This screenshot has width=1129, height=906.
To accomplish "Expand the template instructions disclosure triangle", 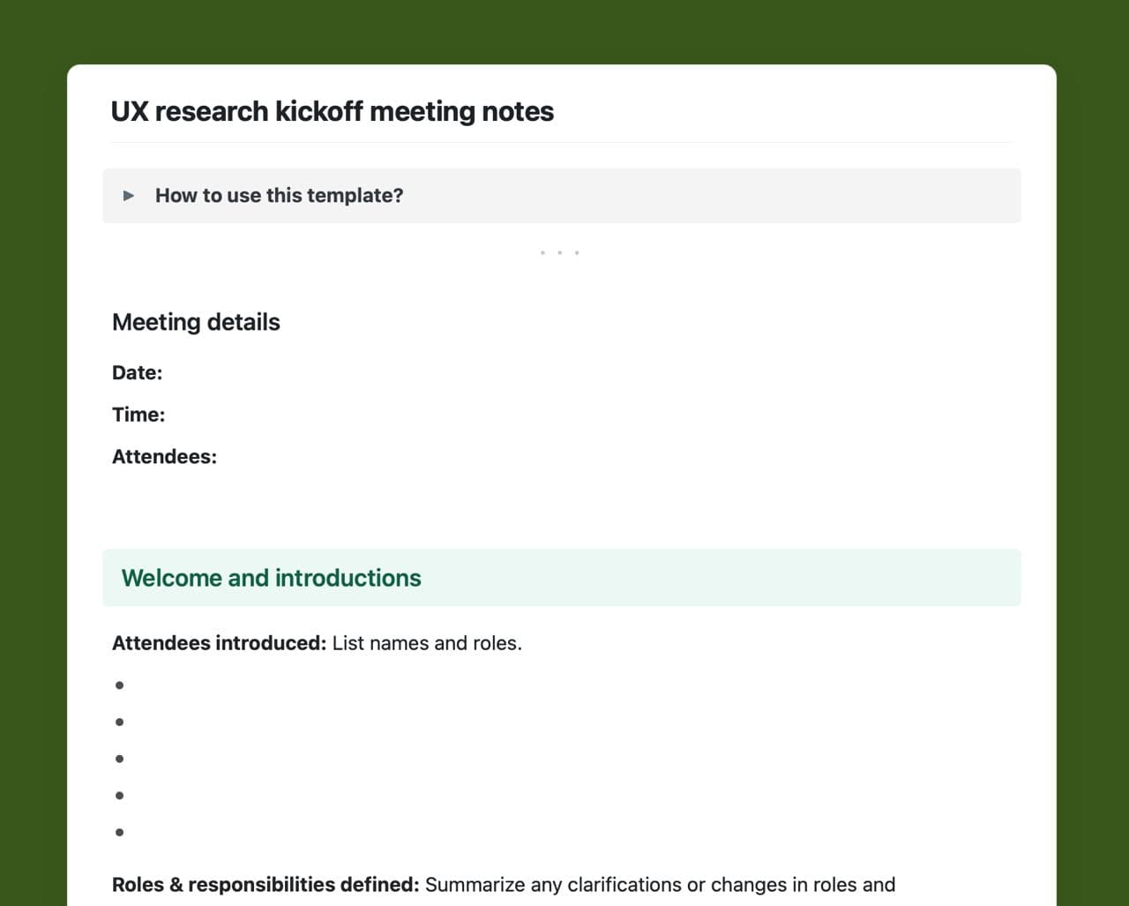I will click(x=129, y=196).
